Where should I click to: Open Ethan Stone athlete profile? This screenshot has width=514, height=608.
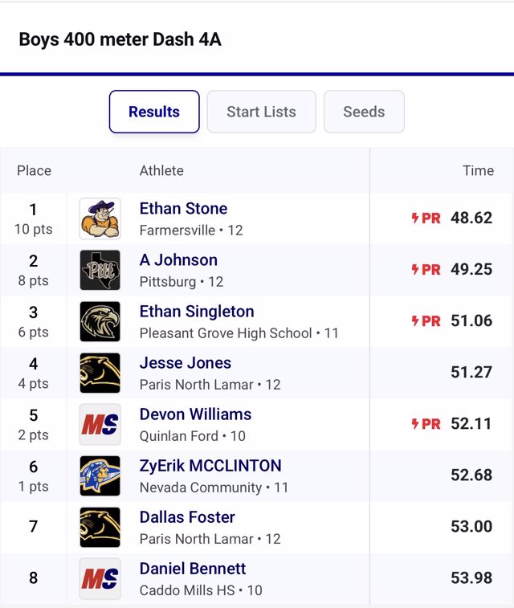183,209
